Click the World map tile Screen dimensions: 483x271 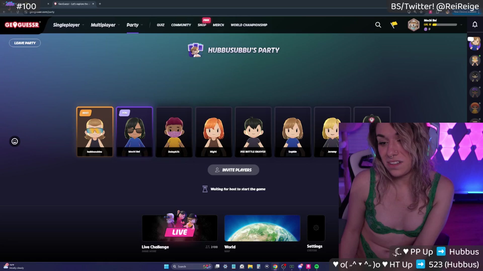(x=262, y=228)
